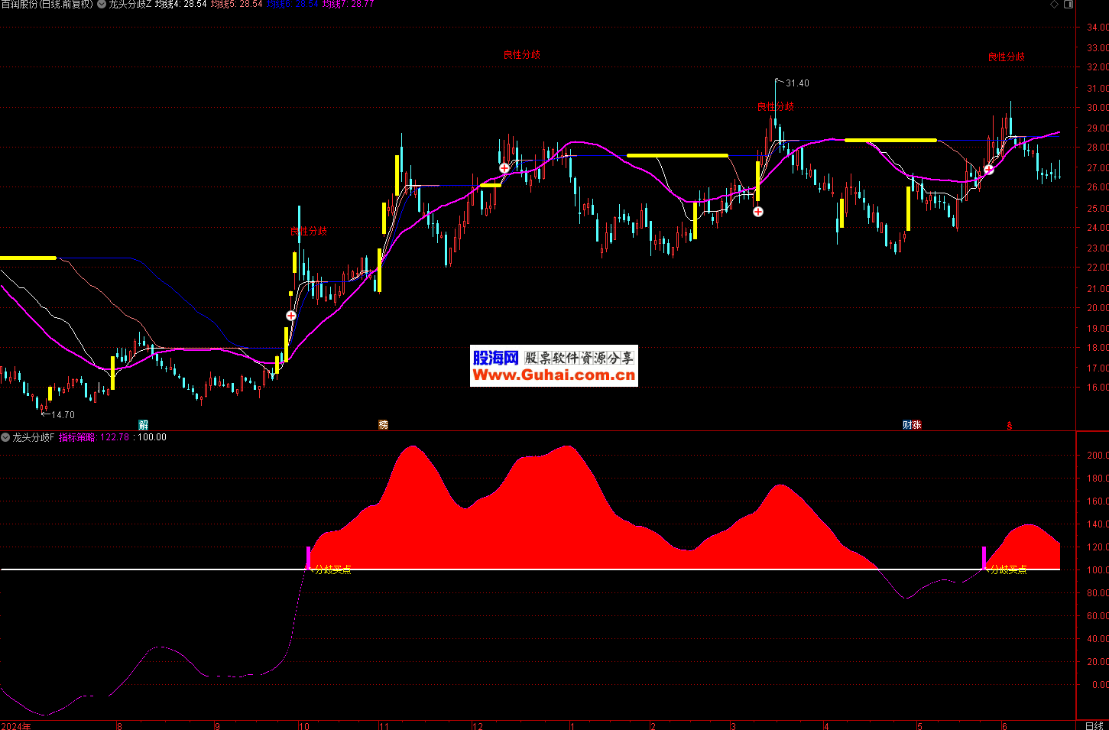Click the plus-circle signal marker near 20.00 in October
This screenshot has height=730, width=1109.
coord(291,316)
